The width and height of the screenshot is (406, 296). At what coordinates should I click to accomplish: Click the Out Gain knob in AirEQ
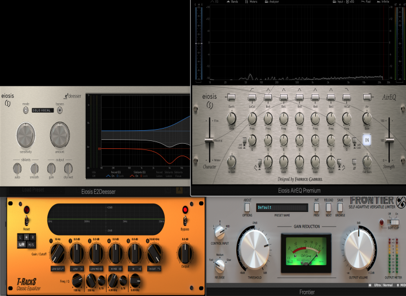pyautogui.click(x=367, y=162)
